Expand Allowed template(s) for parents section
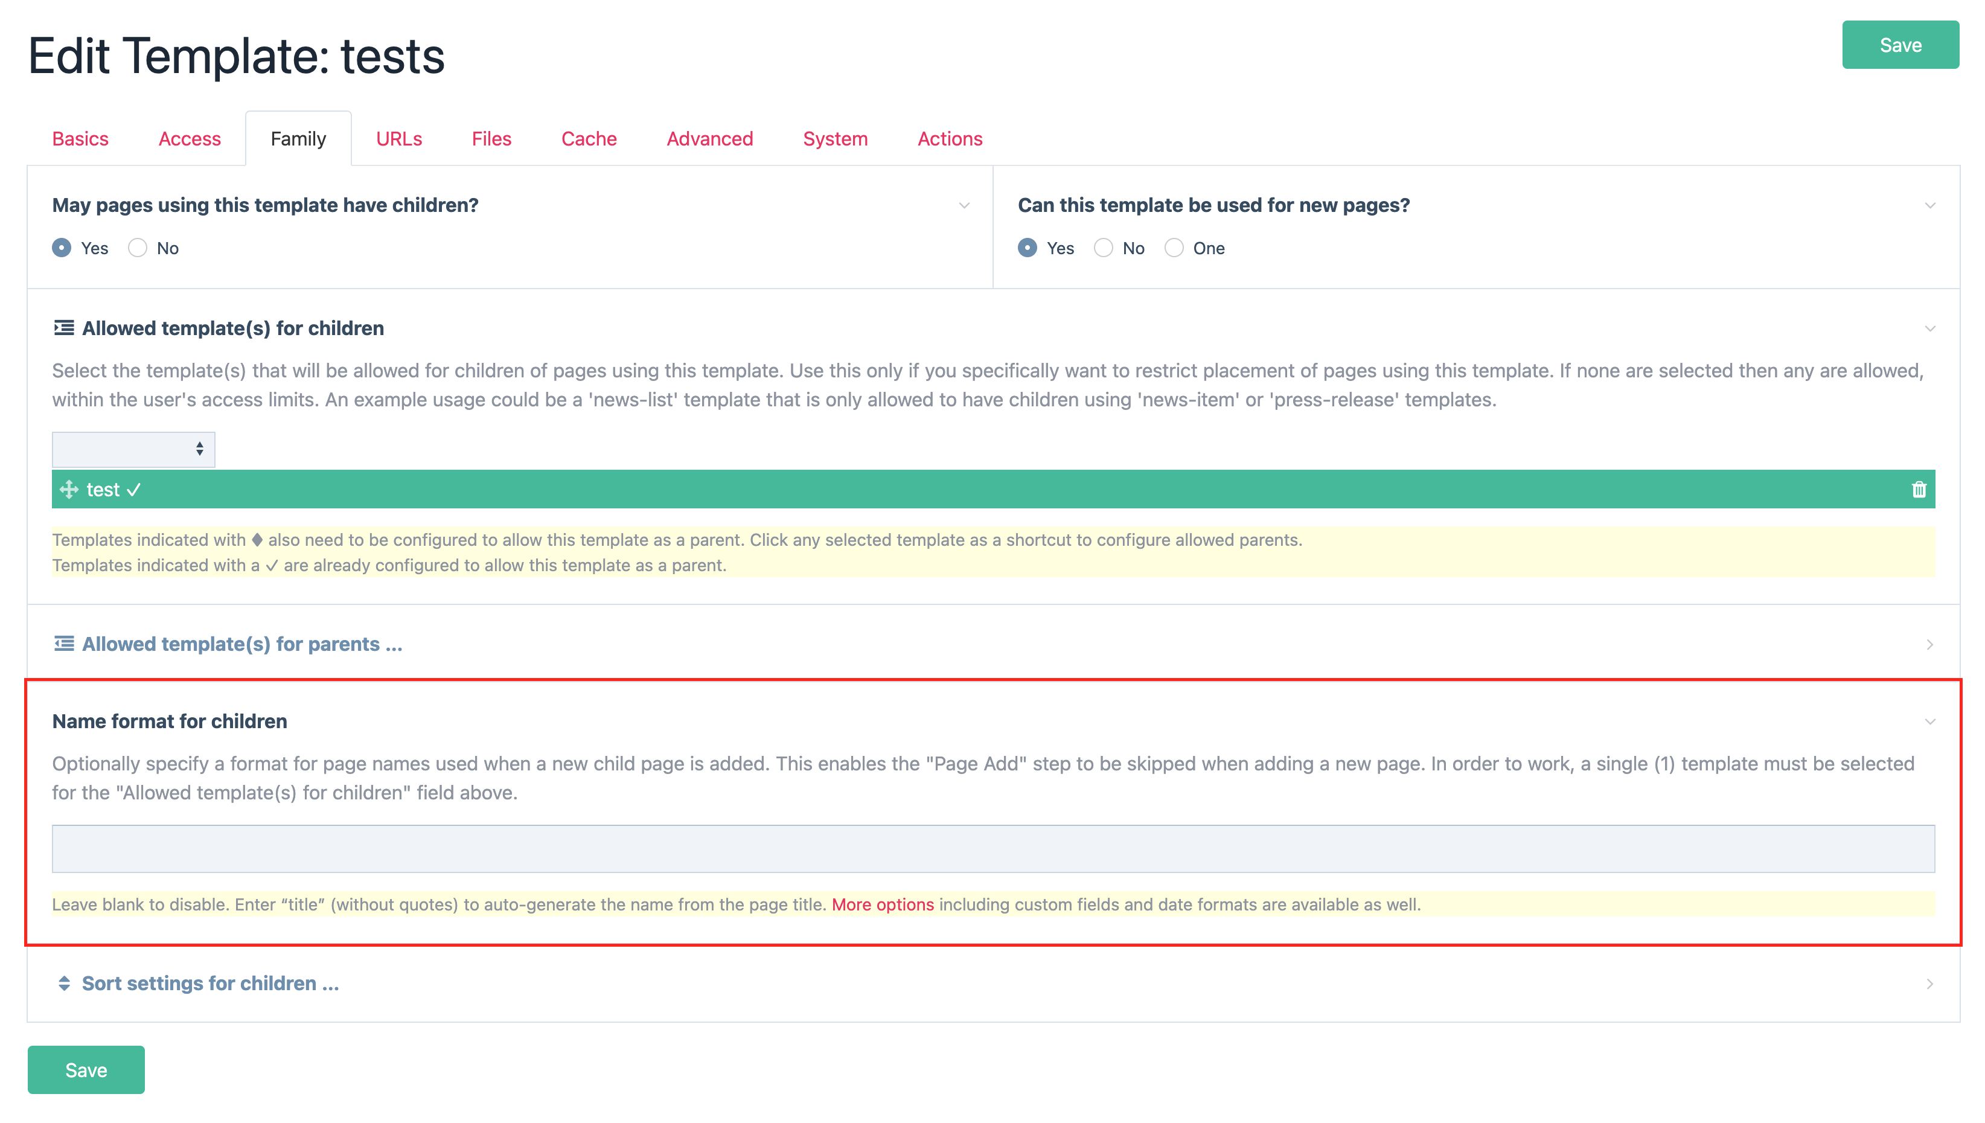Screen dimensions: 1985x1123 (242, 644)
